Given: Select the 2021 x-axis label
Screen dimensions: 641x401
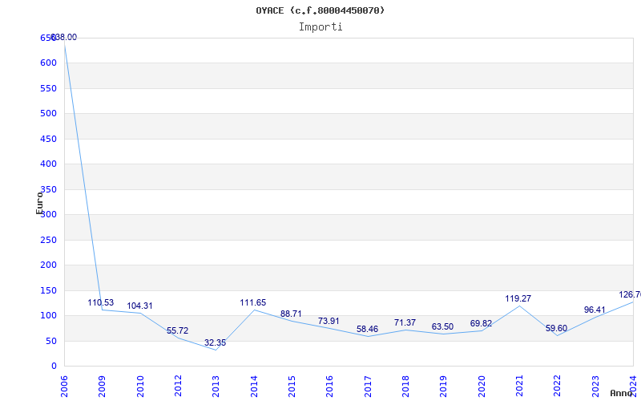Looking at the screenshot, I should [519, 387].
